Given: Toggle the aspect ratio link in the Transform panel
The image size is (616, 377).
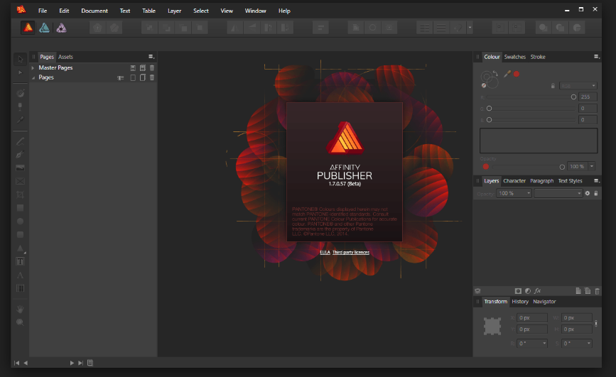Looking at the screenshot, I should [x=596, y=324].
